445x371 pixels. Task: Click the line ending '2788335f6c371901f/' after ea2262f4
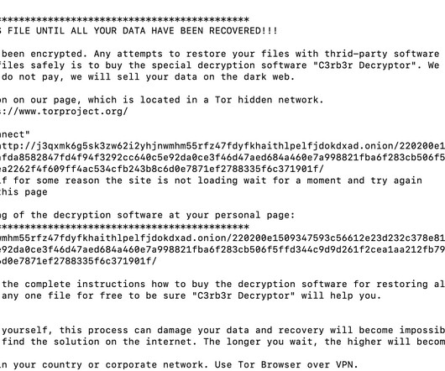(x=162, y=169)
